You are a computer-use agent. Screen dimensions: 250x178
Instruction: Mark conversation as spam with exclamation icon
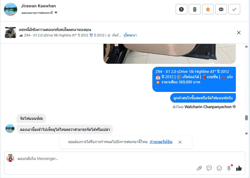(181, 9)
